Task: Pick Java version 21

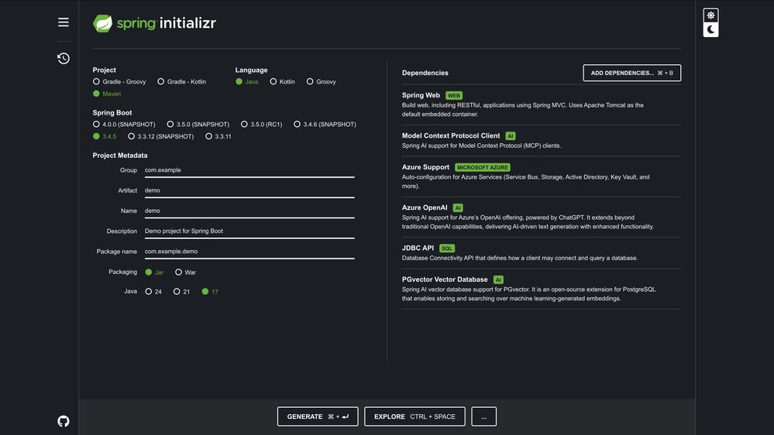Action: pos(181,292)
